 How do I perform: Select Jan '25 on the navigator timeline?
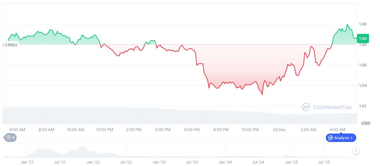291,162
